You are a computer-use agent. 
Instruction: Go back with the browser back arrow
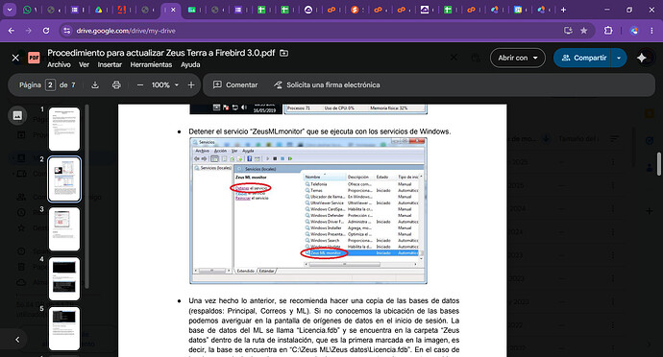tap(12, 31)
